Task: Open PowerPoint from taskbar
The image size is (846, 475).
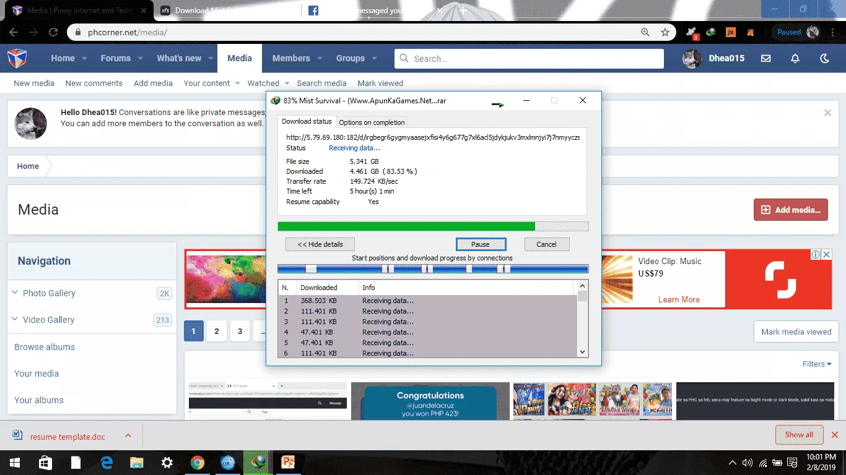Action: (x=289, y=463)
